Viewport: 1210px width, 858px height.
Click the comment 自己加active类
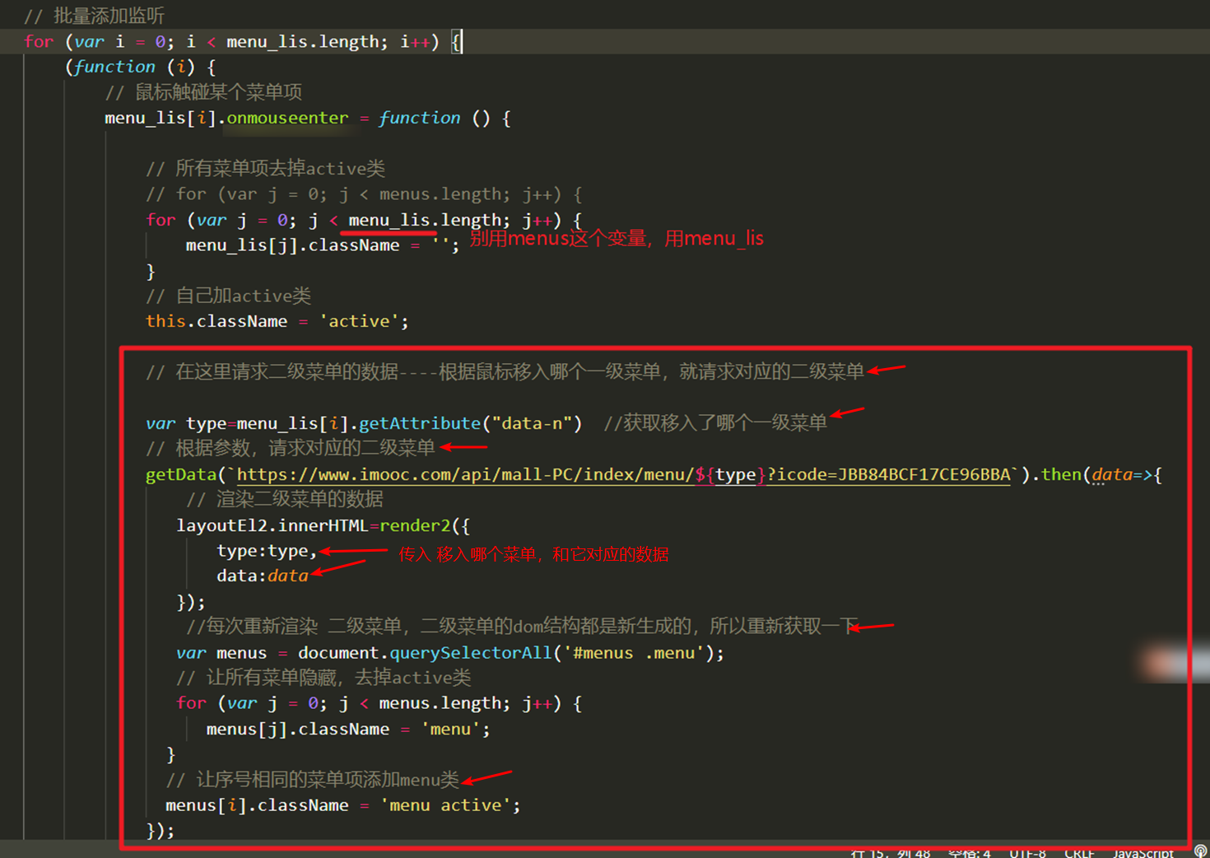point(228,296)
